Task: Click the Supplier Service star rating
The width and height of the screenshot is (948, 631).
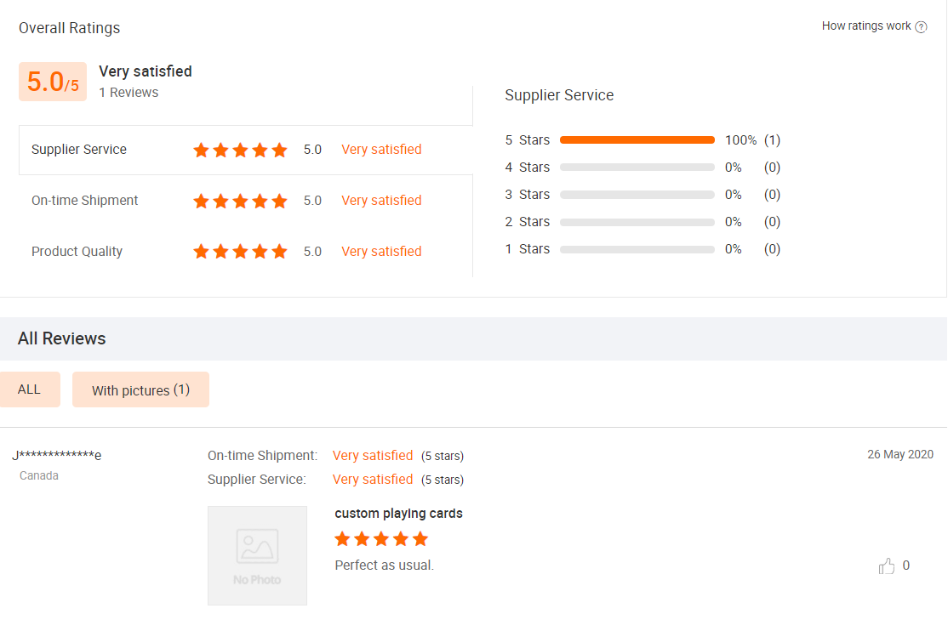Action: (x=240, y=151)
